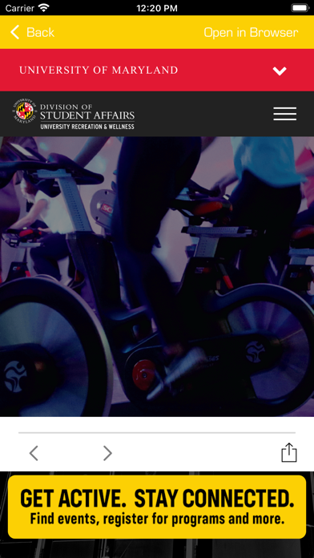The width and height of the screenshot is (314, 558).
Task: Open the Get Active Stay Connected banner
Action: pos(157,507)
